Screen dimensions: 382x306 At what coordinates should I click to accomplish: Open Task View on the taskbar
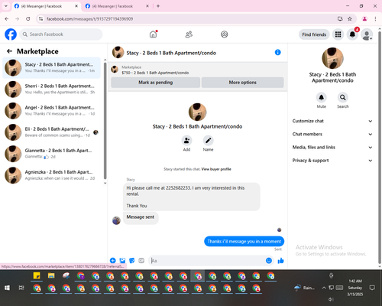pyautogui.click(x=21, y=288)
